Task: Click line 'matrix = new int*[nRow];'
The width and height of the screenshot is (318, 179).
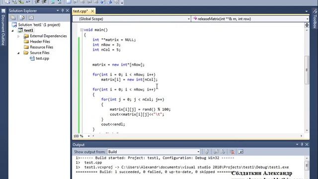Action: [x=118, y=65]
